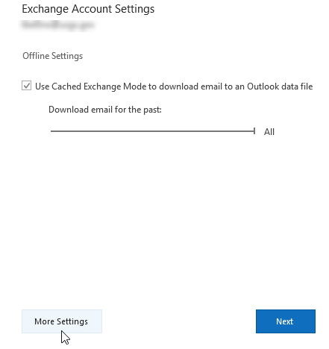Image resolution: width=329 pixels, height=349 pixels.
Task: Select the 'All' slider value label
Action: [269, 132]
